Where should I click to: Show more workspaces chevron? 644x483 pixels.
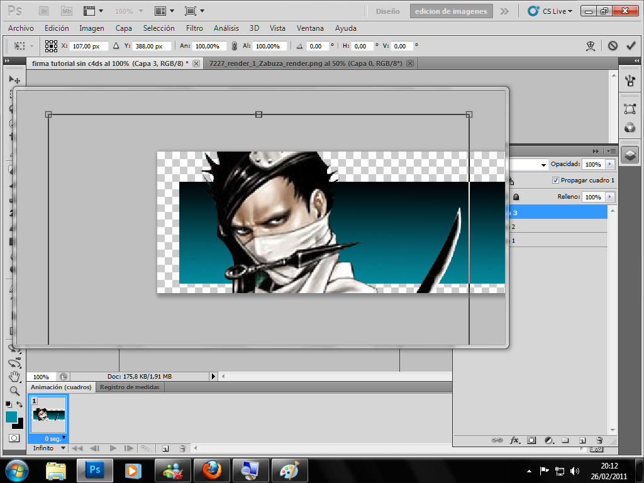point(504,11)
